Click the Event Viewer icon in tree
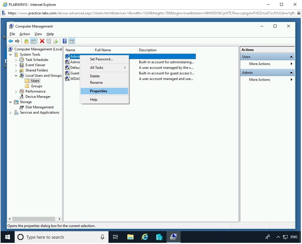 pos(22,65)
